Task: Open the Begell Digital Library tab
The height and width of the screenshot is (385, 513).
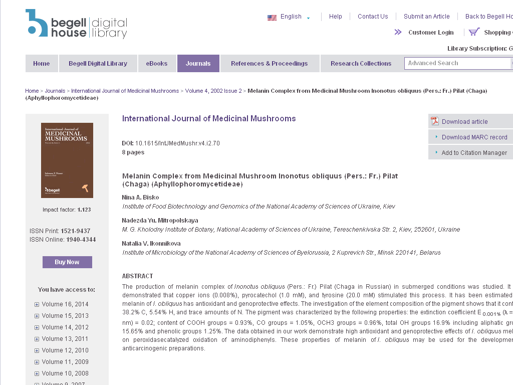Action: point(98,64)
